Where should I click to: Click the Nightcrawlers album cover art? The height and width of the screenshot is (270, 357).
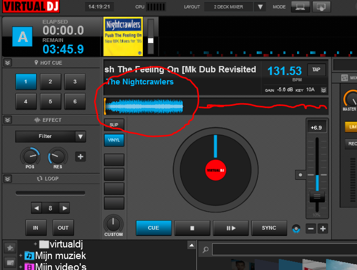(x=123, y=36)
